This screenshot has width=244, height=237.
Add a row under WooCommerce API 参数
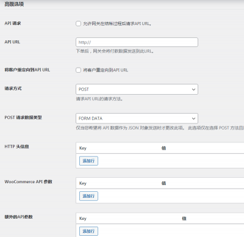pos(88,196)
